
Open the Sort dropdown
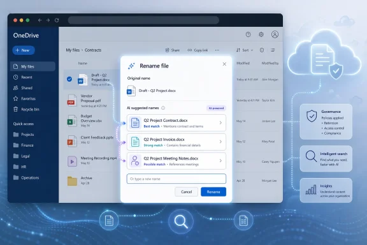coord(245,50)
